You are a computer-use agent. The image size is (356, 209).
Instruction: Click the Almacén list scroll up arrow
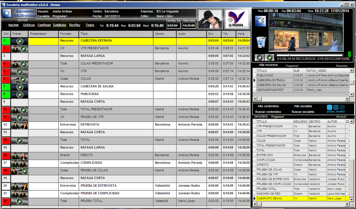[x=352, y=122]
